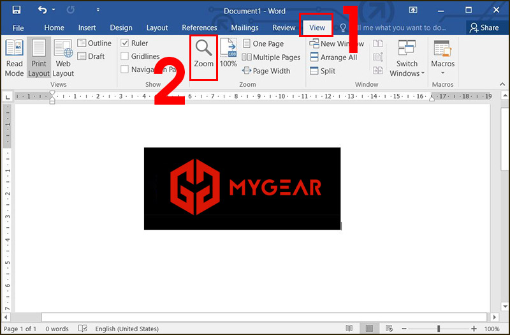Screen dimensions: 510x335
Task: Click vertical scrollbar down arrow
Action: point(505,306)
